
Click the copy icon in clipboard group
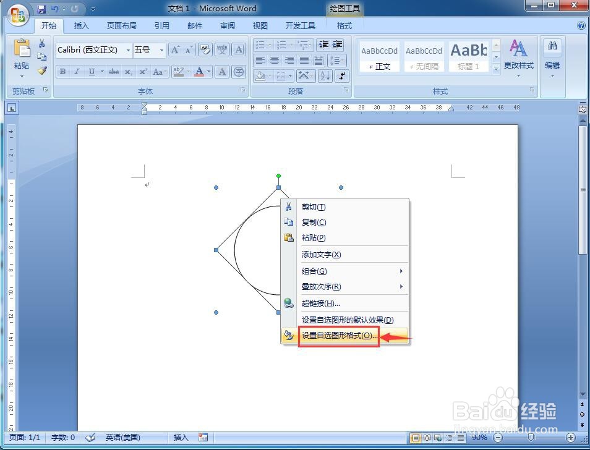42,56
